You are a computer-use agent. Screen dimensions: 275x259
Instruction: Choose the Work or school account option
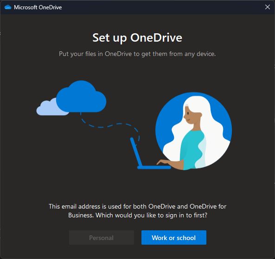click(174, 237)
